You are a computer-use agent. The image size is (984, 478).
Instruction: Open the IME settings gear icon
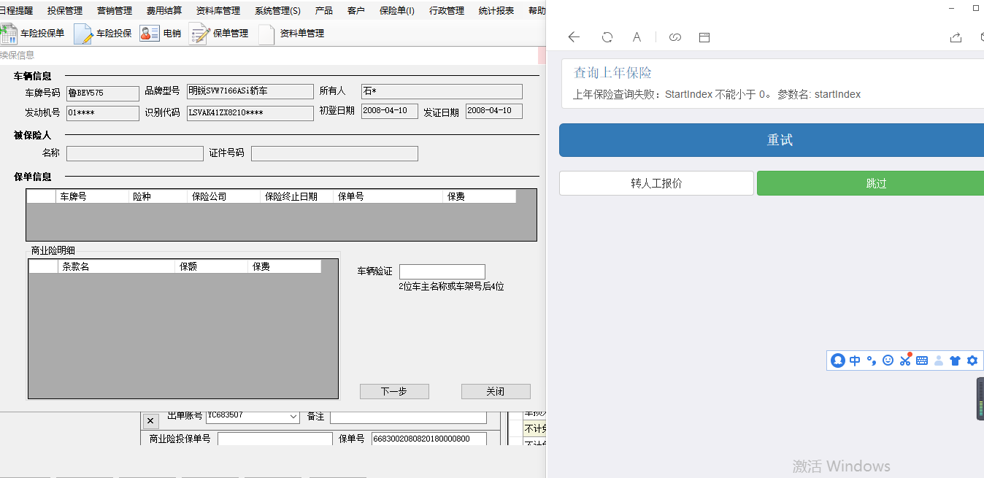[972, 361]
